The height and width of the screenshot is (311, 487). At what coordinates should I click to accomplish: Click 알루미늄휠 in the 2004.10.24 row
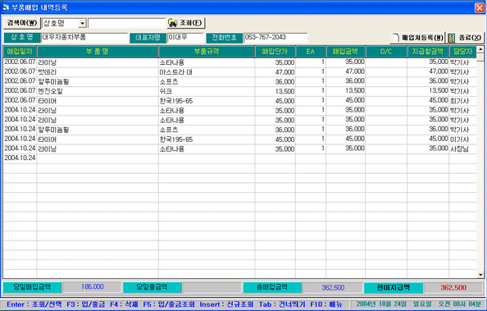tap(98, 130)
